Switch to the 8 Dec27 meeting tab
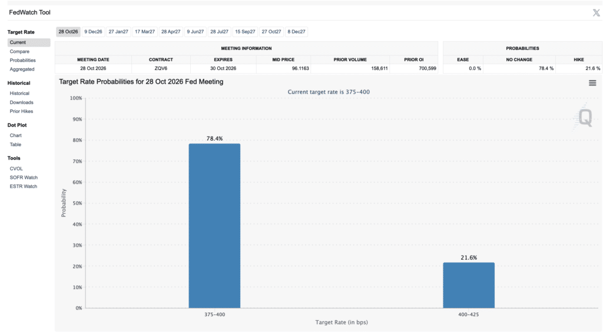 click(297, 32)
